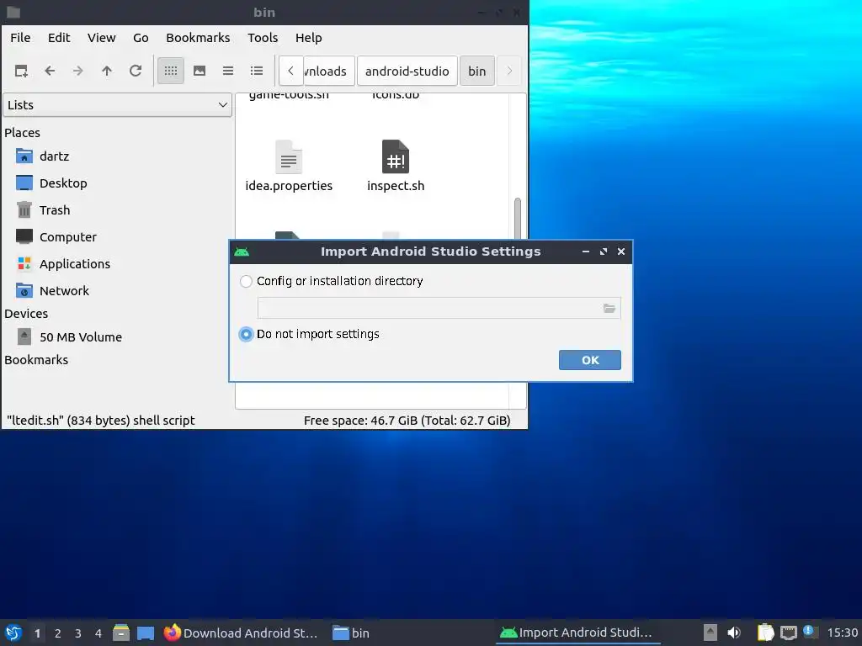This screenshot has width=862, height=646.
Task: Open the Tools menu
Action: [263, 38]
